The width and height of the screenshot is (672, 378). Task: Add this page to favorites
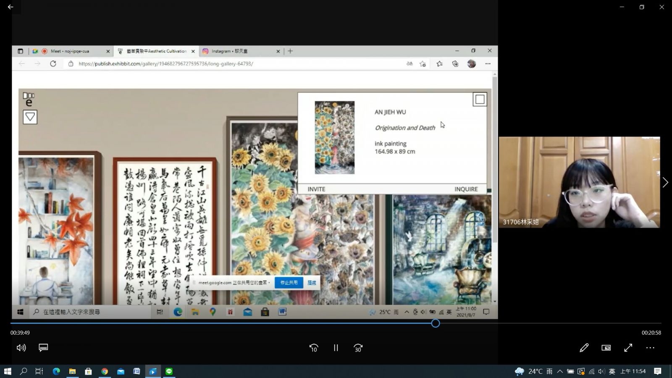[x=423, y=64]
